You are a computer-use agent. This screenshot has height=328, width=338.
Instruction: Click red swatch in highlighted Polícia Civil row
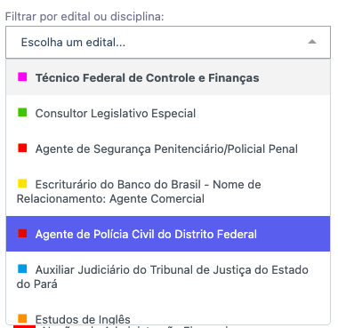tap(22, 233)
